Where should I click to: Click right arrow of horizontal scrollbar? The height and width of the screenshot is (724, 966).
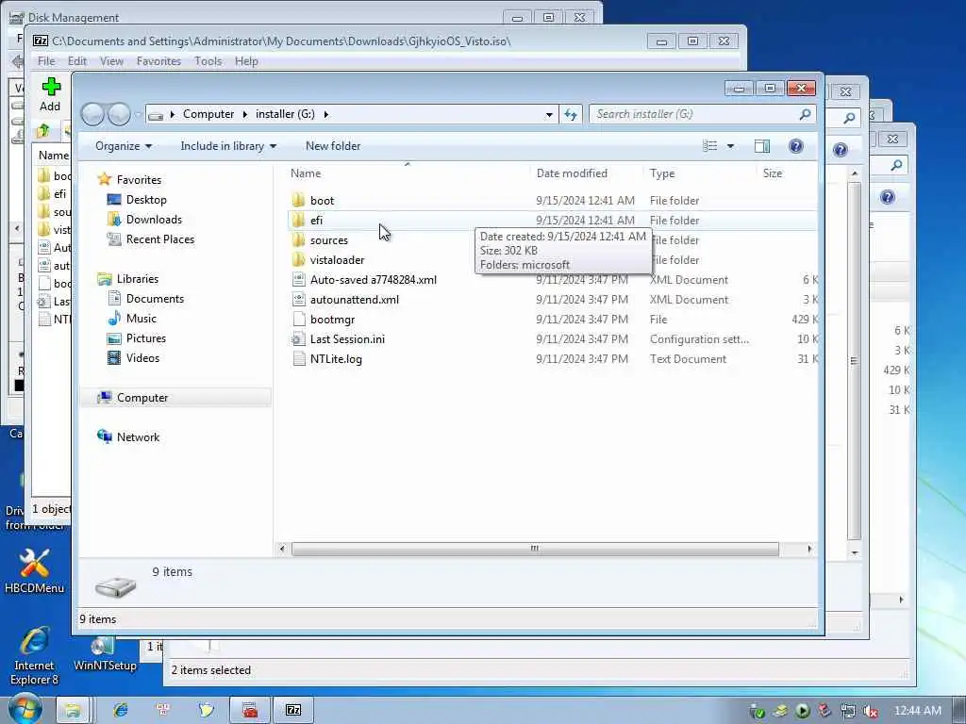(809, 549)
